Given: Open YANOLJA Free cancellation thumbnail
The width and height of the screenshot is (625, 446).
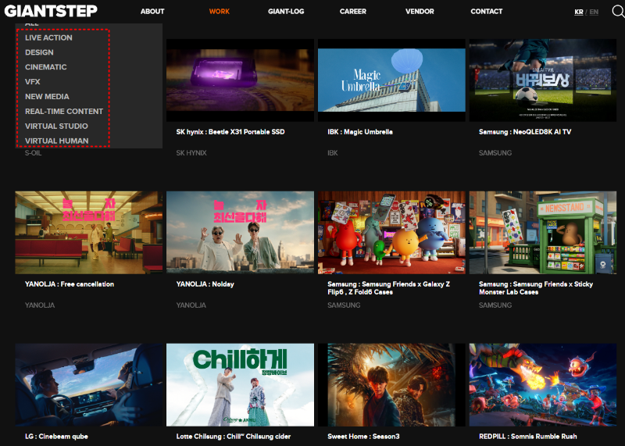Looking at the screenshot, I should click(88, 232).
